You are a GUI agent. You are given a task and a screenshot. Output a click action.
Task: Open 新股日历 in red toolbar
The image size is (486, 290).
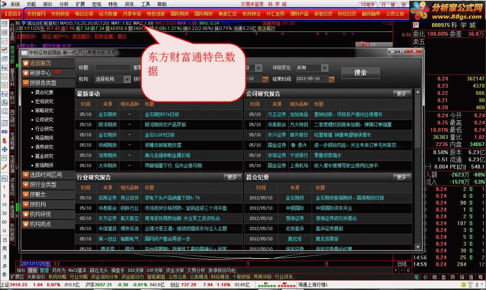pos(323,14)
